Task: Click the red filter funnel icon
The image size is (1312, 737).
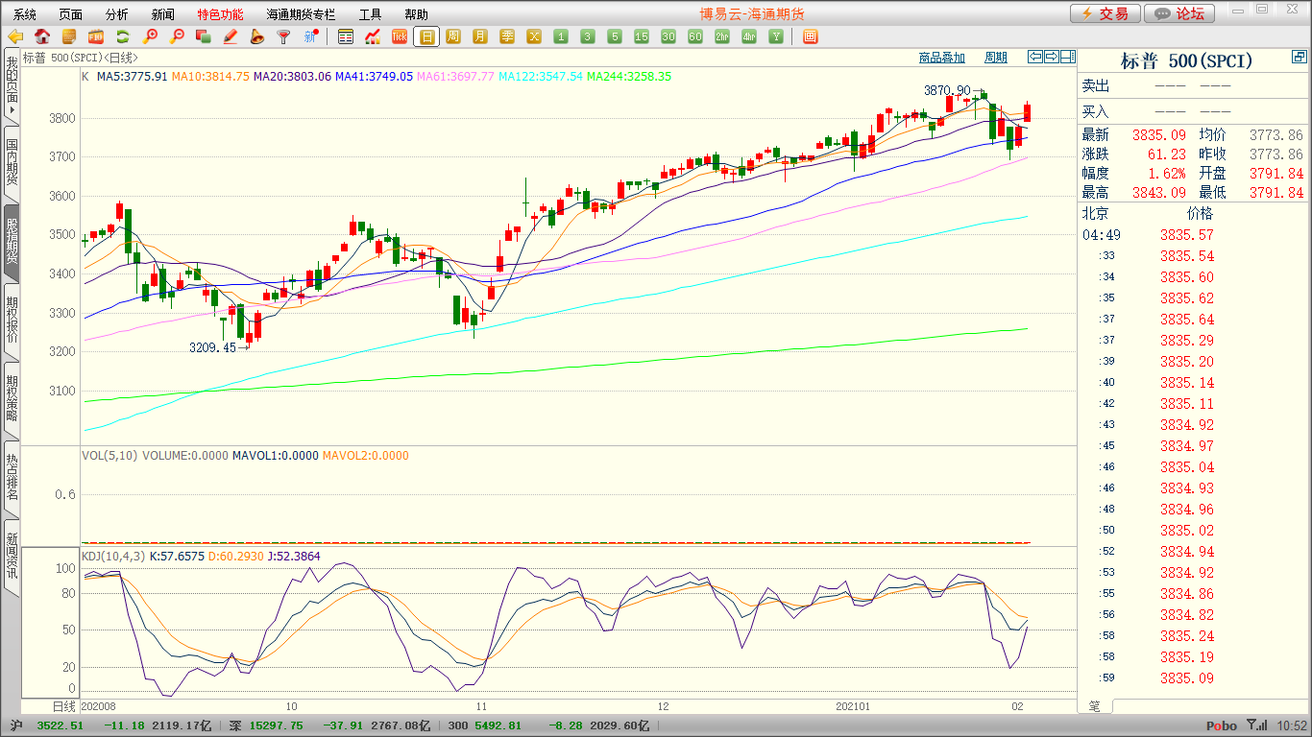Action: point(283,36)
